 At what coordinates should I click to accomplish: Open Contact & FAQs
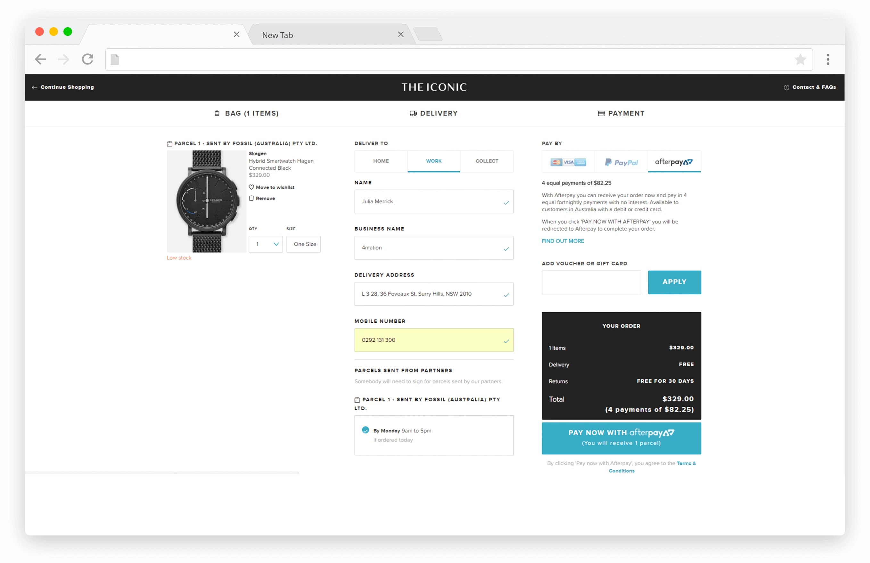click(x=810, y=87)
